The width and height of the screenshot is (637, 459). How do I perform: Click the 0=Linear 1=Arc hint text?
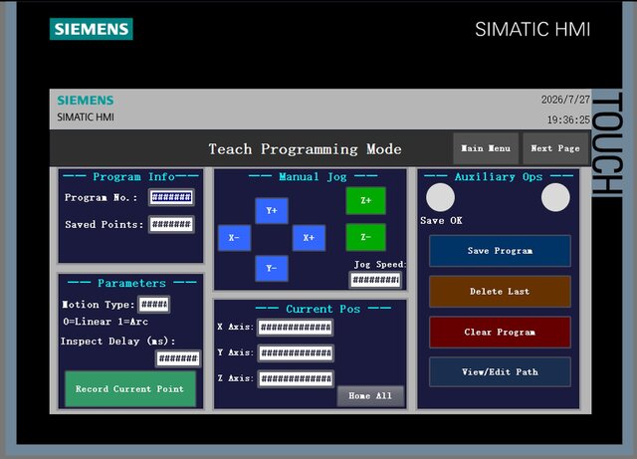point(106,322)
